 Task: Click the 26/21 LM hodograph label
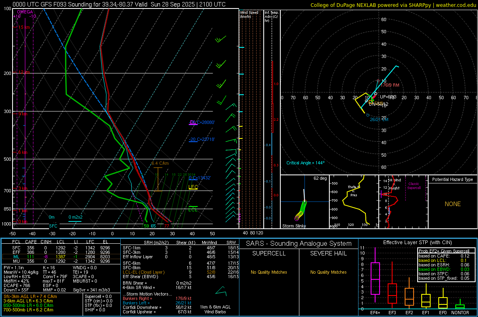[379, 119]
